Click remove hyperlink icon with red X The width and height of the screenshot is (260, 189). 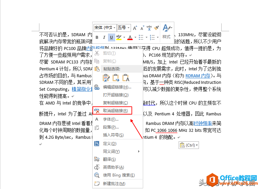tap(97, 111)
